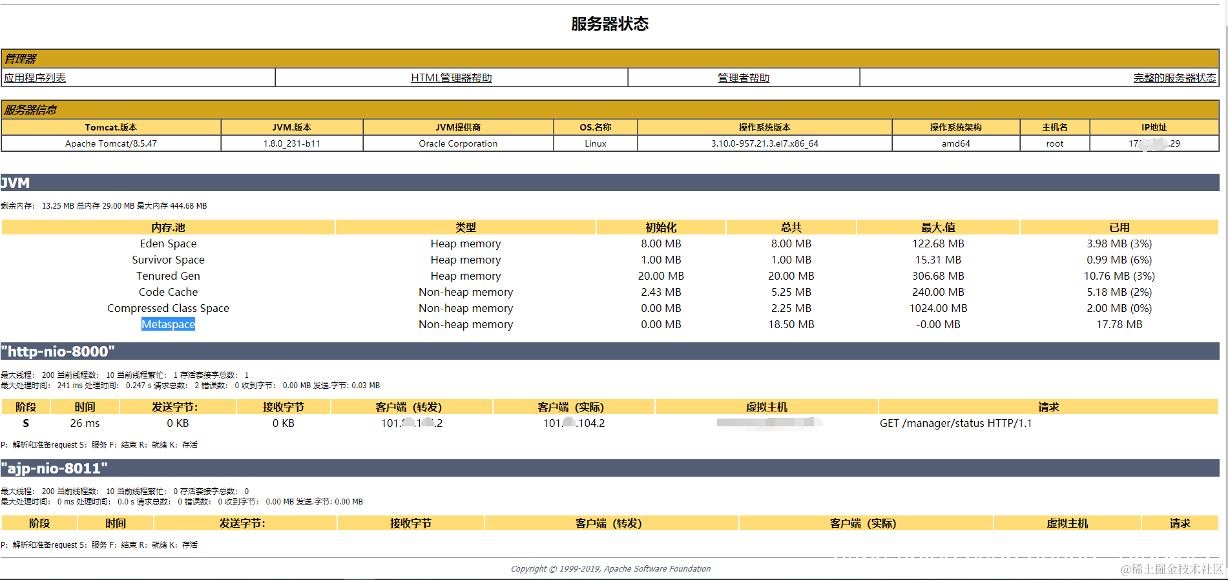Click the 18.50 MB total value

pyautogui.click(x=791, y=324)
